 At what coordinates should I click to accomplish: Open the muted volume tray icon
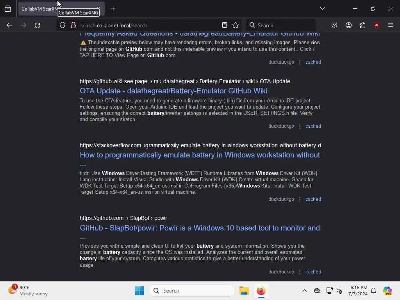click(x=339, y=291)
